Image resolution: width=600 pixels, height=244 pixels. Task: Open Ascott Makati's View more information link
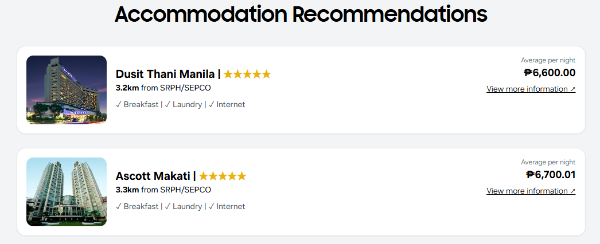tap(531, 191)
